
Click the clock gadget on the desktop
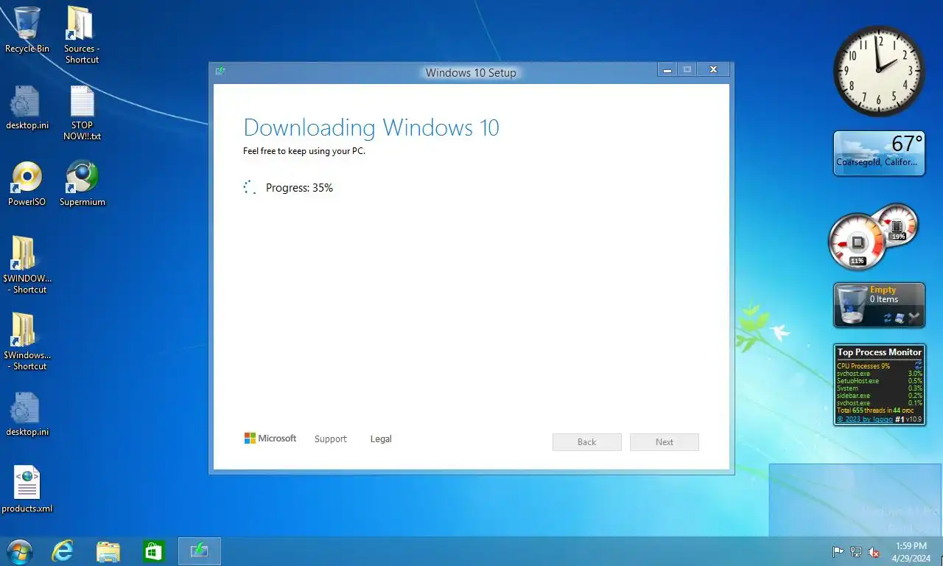[879, 71]
